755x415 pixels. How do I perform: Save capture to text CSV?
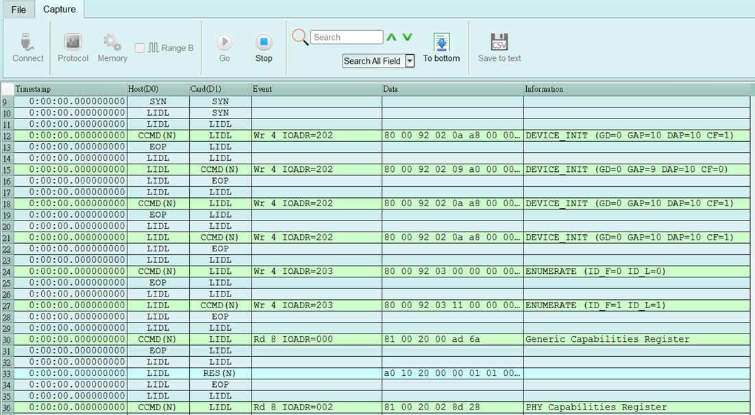pos(499,42)
